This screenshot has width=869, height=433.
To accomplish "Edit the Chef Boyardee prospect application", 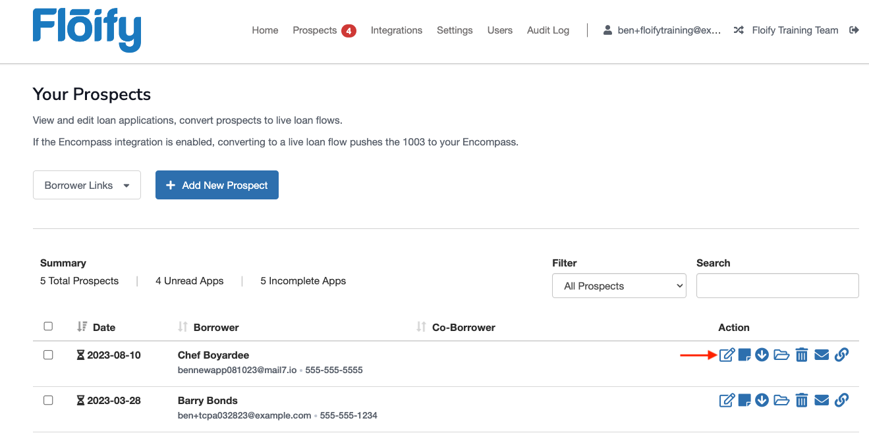I will point(727,355).
